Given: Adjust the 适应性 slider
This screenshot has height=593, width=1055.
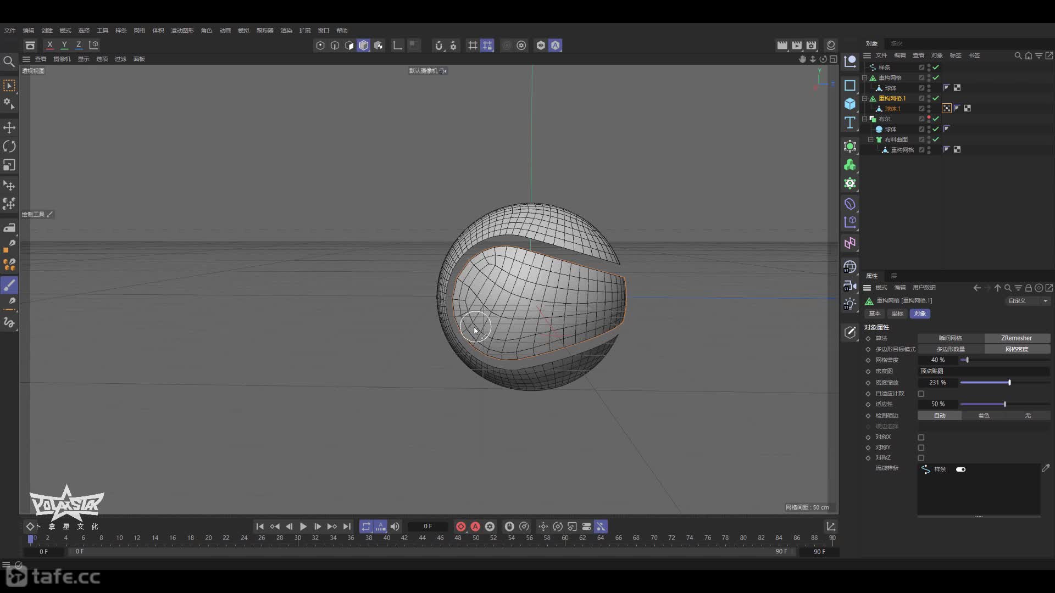Looking at the screenshot, I should point(1005,404).
